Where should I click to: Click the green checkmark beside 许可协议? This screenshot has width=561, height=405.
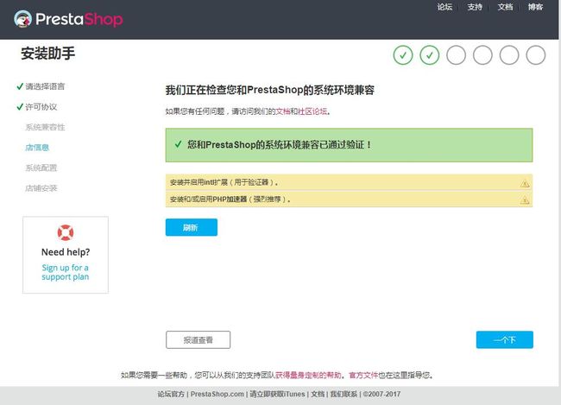pos(20,107)
